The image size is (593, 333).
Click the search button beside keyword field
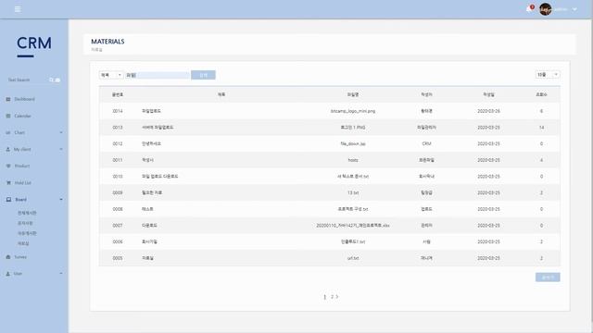(x=203, y=75)
